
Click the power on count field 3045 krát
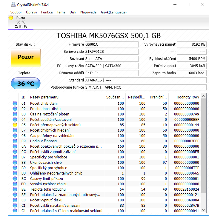(192, 66)
